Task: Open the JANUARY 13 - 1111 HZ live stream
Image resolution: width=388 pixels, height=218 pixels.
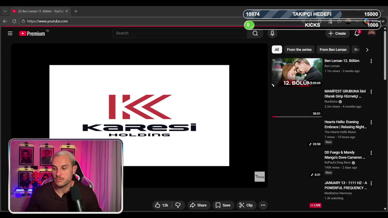Action: click(346, 185)
